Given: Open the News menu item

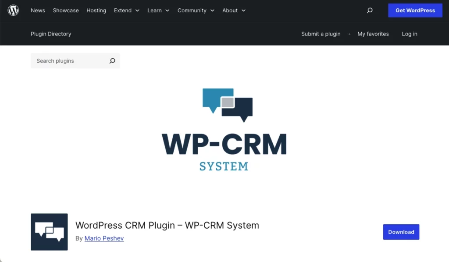Looking at the screenshot, I should (37, 10).
